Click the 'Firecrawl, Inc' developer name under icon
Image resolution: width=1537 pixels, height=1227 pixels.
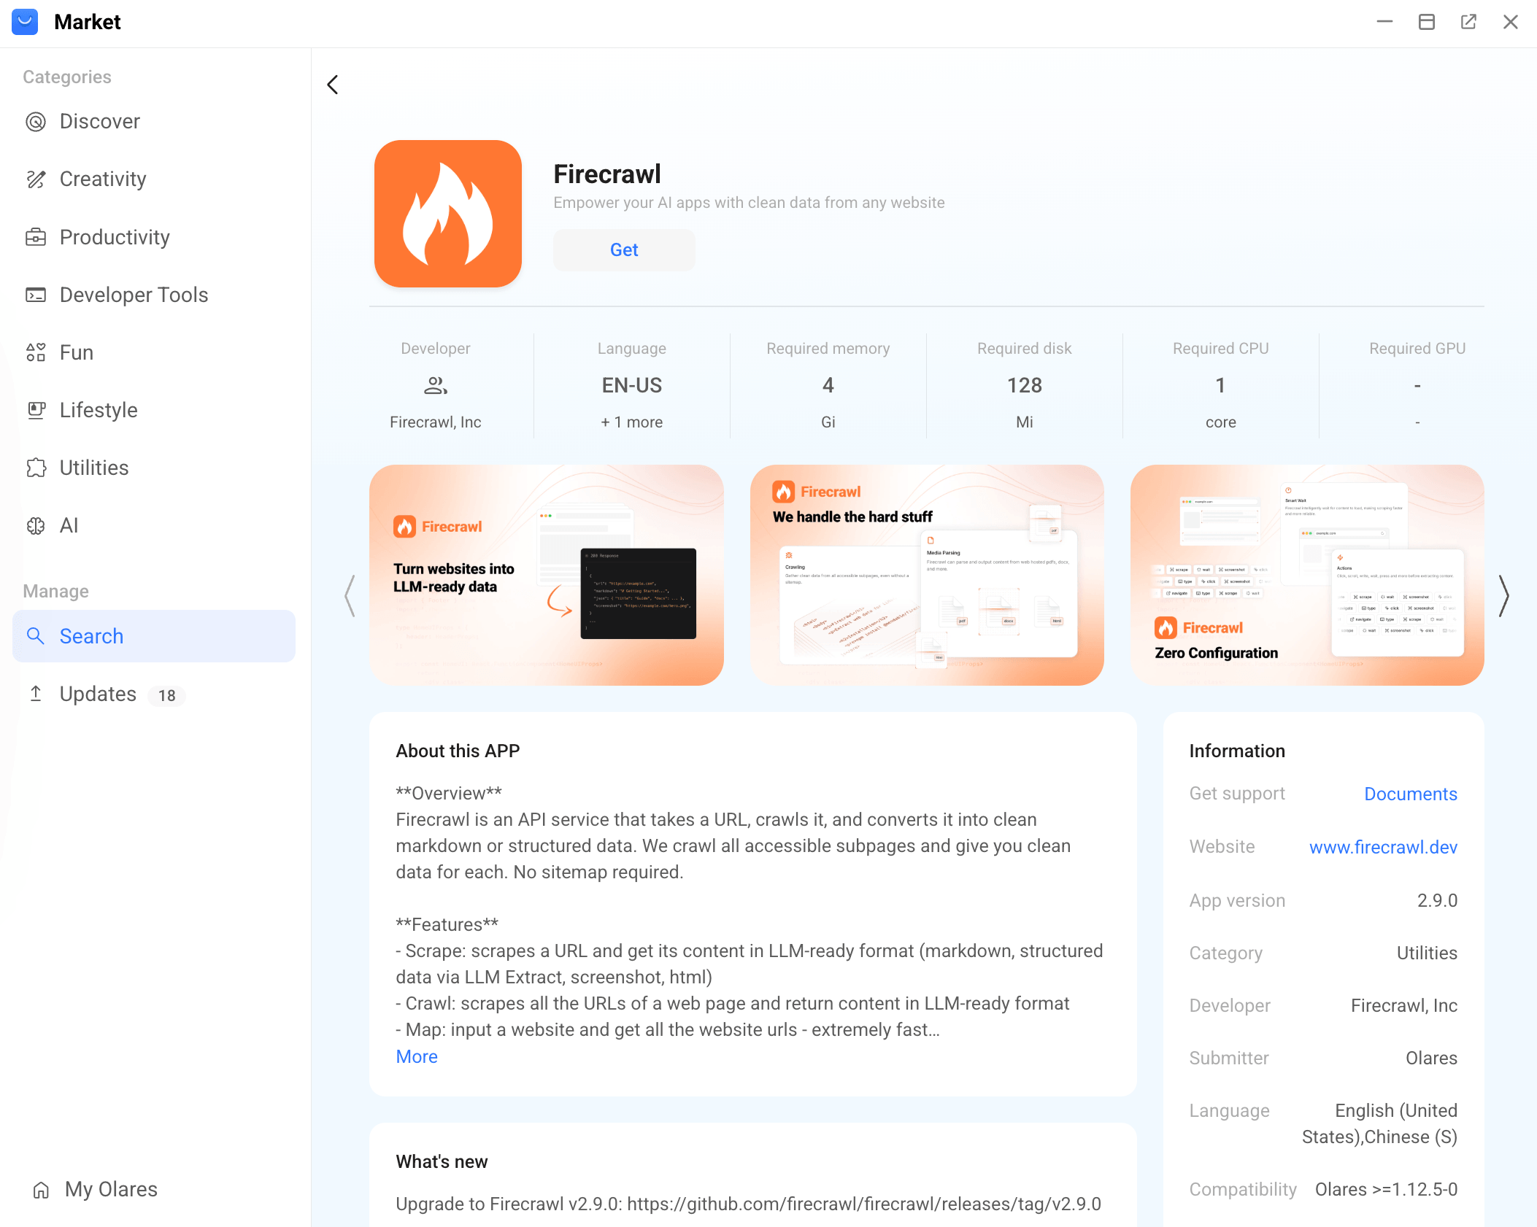[436, 422]
